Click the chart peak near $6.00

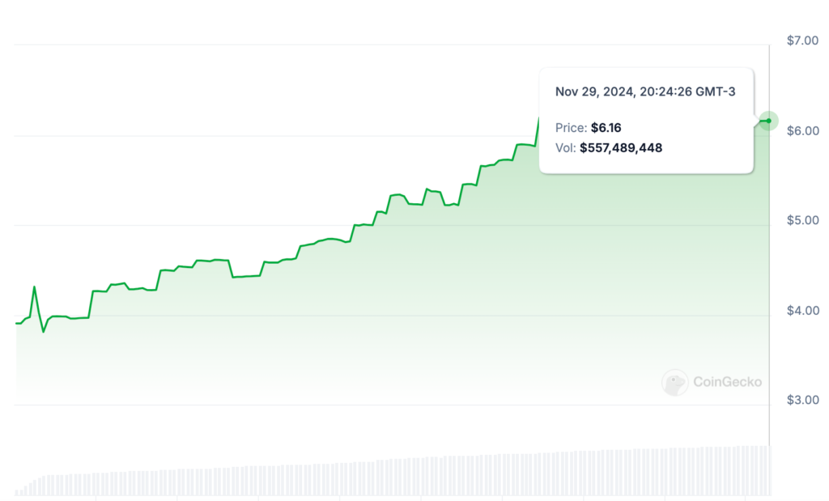(541, 120)
